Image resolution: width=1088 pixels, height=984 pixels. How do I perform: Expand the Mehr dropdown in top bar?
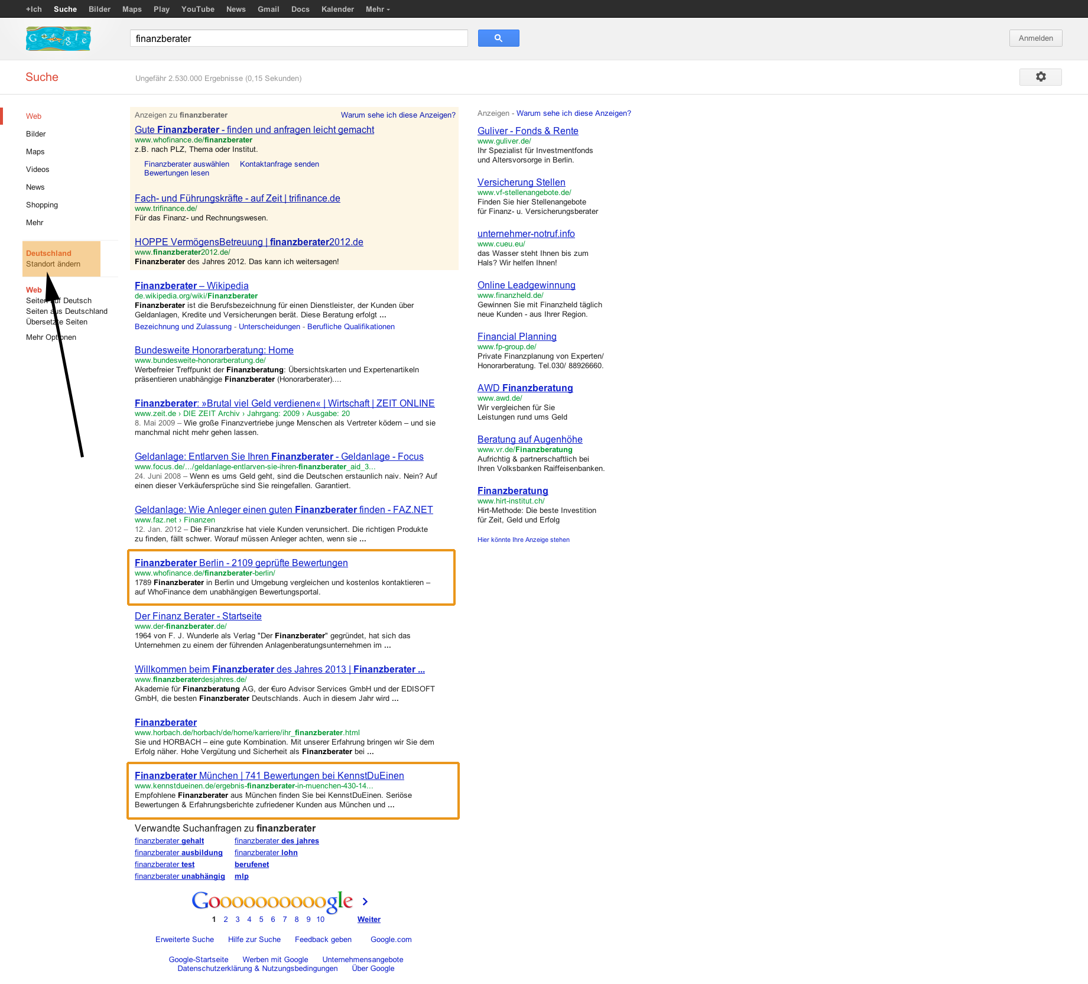point(378,9)
